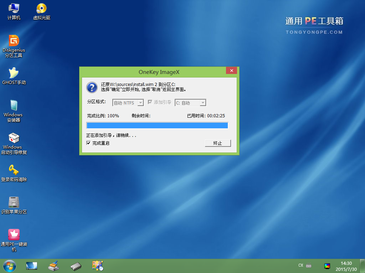Click the keyboard tray icon
The image size is (365, 273).
(309, 265)
